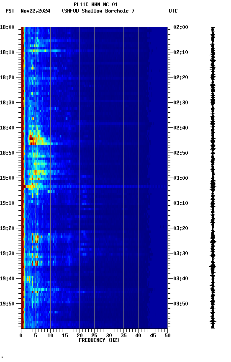The width and height of the screenshot is (231, 362).
Task: Click the 02:30 UTC time label
Action: 181,103
